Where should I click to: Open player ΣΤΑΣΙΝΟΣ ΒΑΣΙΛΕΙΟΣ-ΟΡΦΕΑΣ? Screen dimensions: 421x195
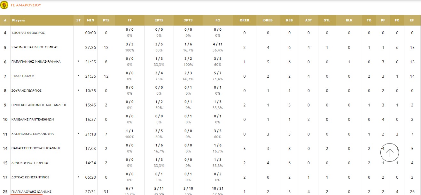[x=35, y=47]
